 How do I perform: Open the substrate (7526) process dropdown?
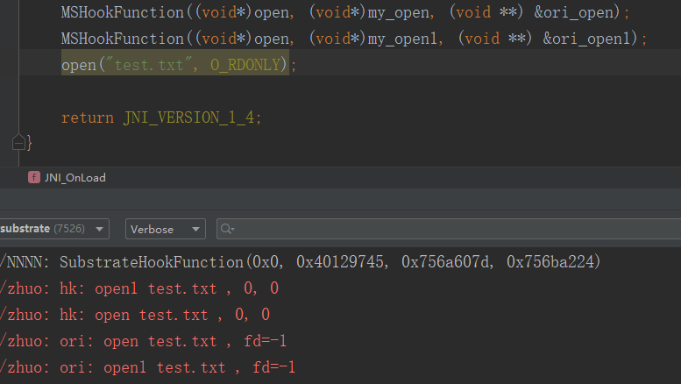tap(53, 229)
